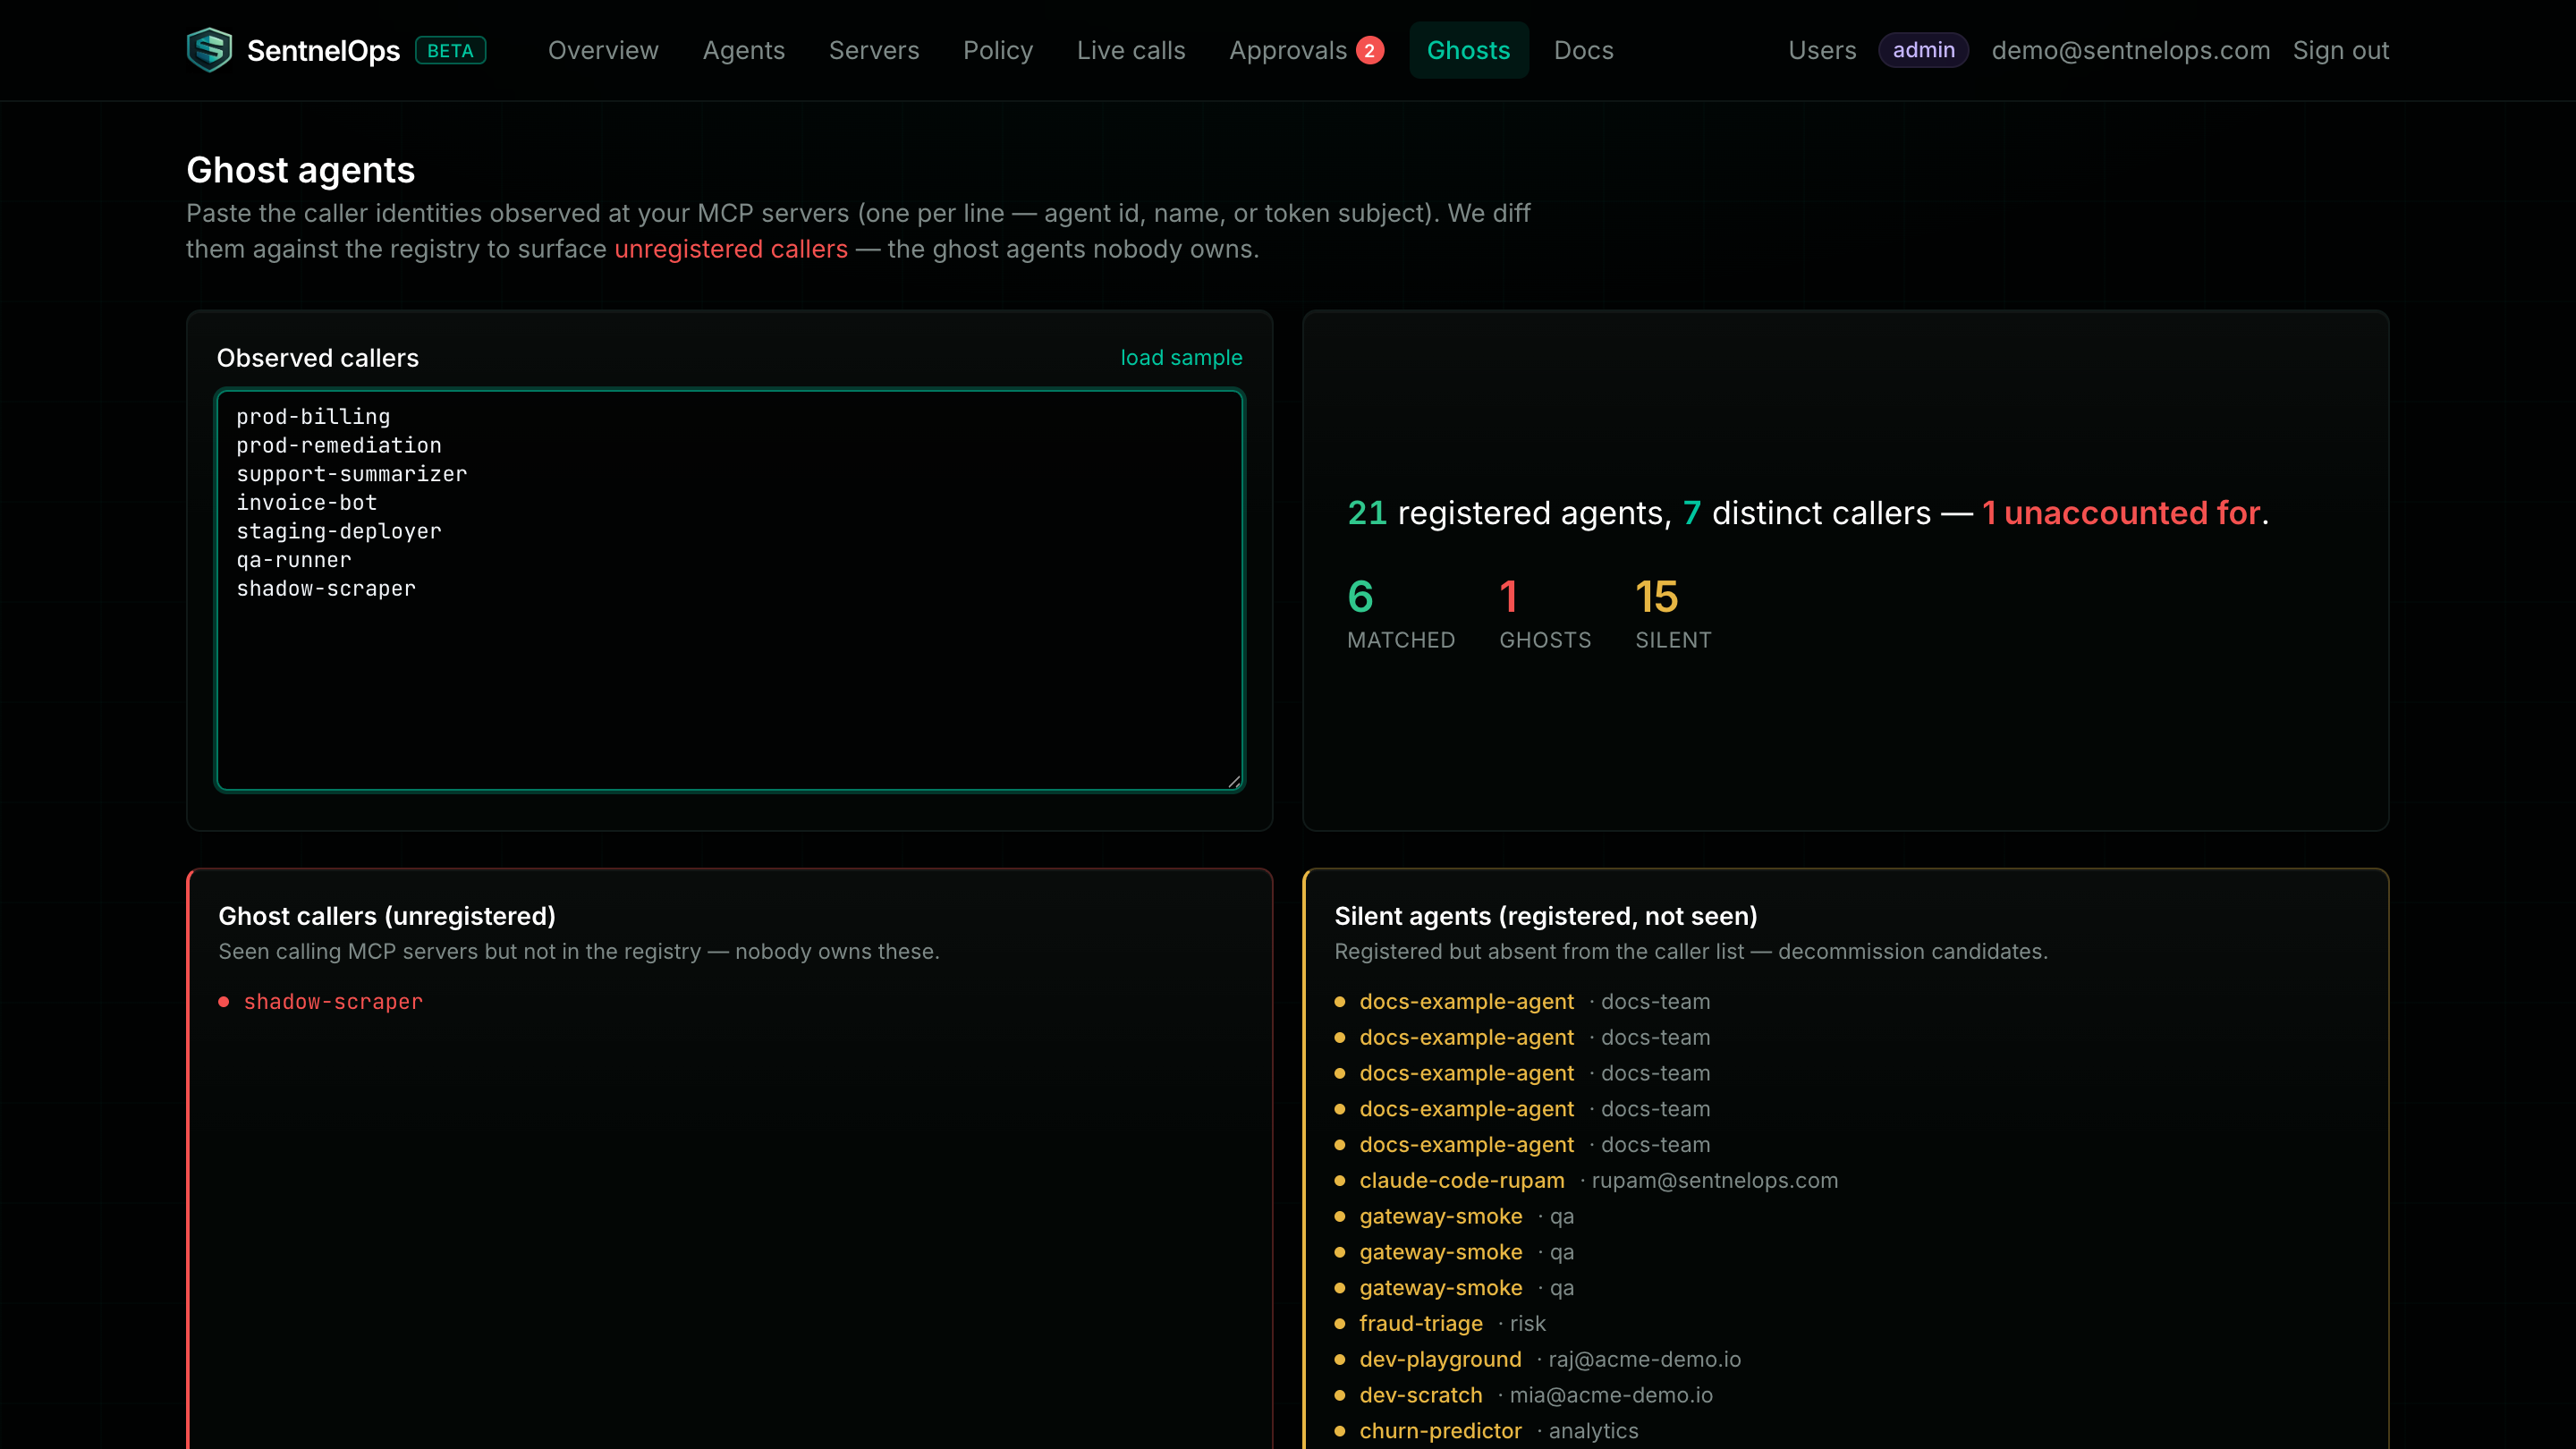Open the Overview nav item
The width and height of the screenshot is (2576, 1449).
[x=603, y=50]
